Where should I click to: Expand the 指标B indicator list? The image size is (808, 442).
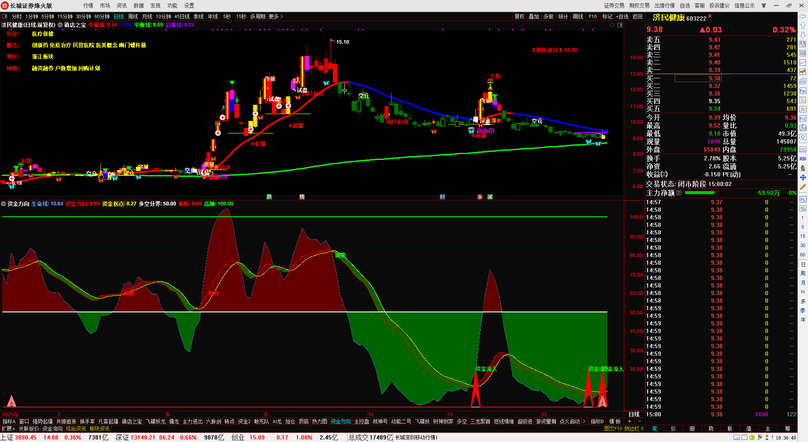tap(597, 421)
